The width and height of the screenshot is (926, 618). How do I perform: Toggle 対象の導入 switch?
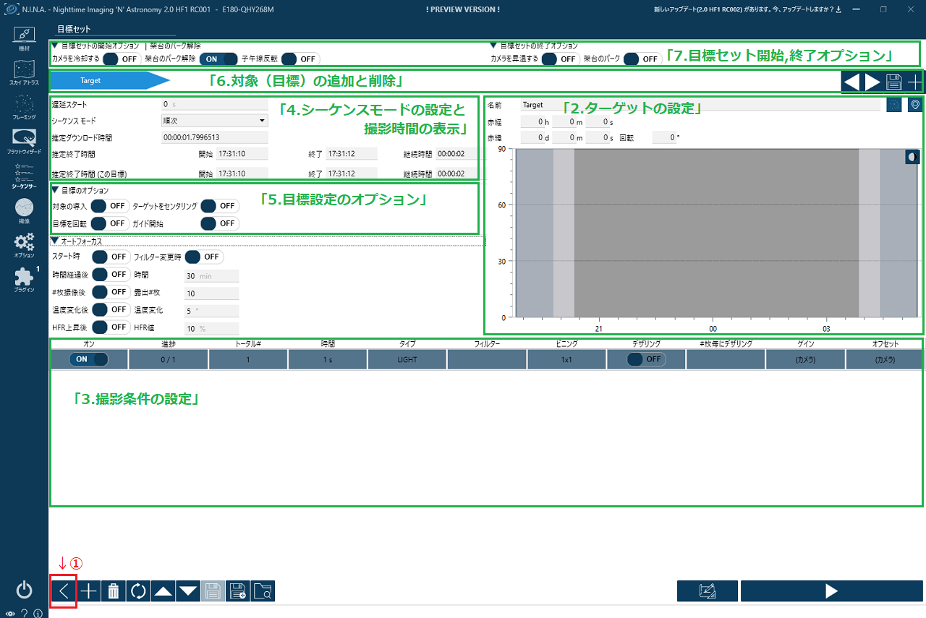(x=110, y=206)
